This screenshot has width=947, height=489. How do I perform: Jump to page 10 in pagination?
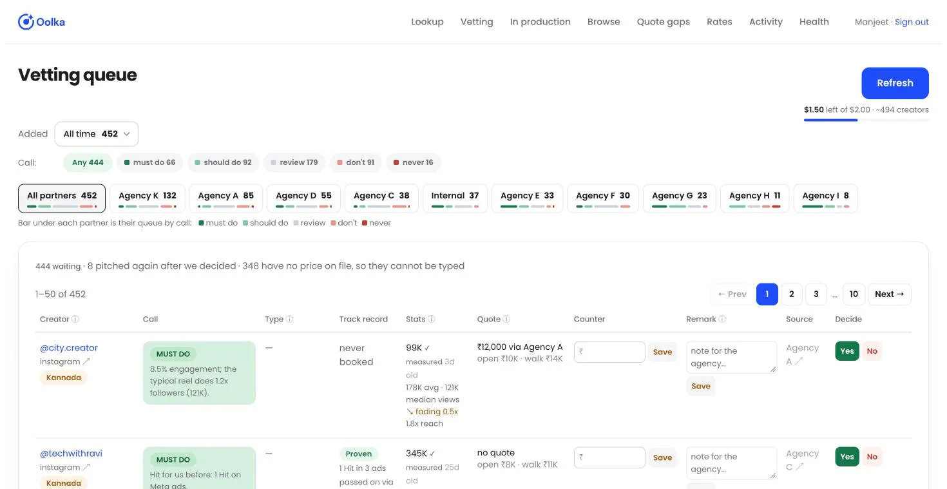[x=854, y=294]
